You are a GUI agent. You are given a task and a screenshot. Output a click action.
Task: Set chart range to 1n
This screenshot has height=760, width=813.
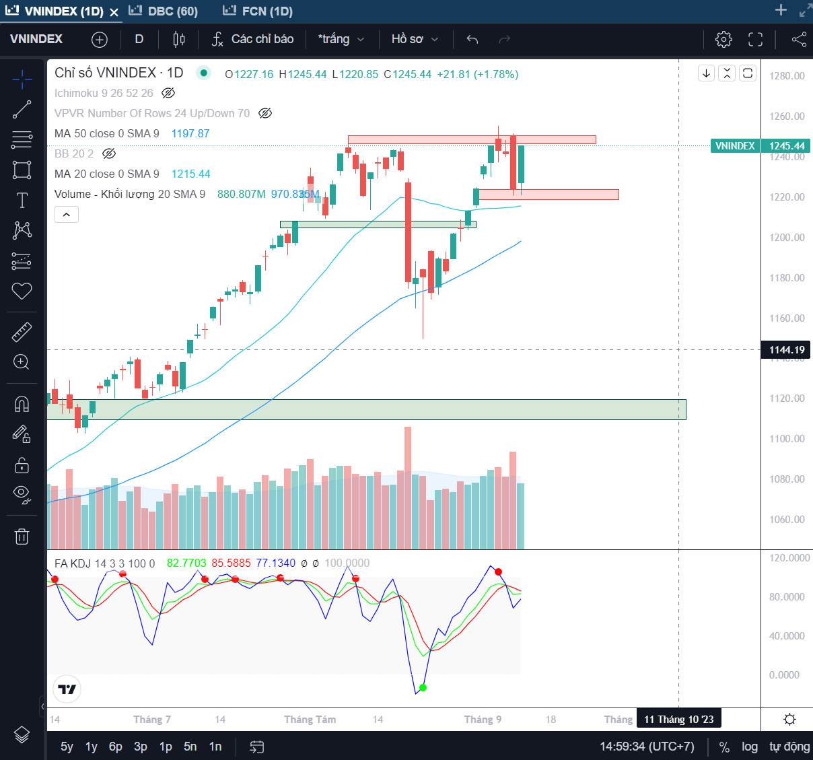click(215, 747)
